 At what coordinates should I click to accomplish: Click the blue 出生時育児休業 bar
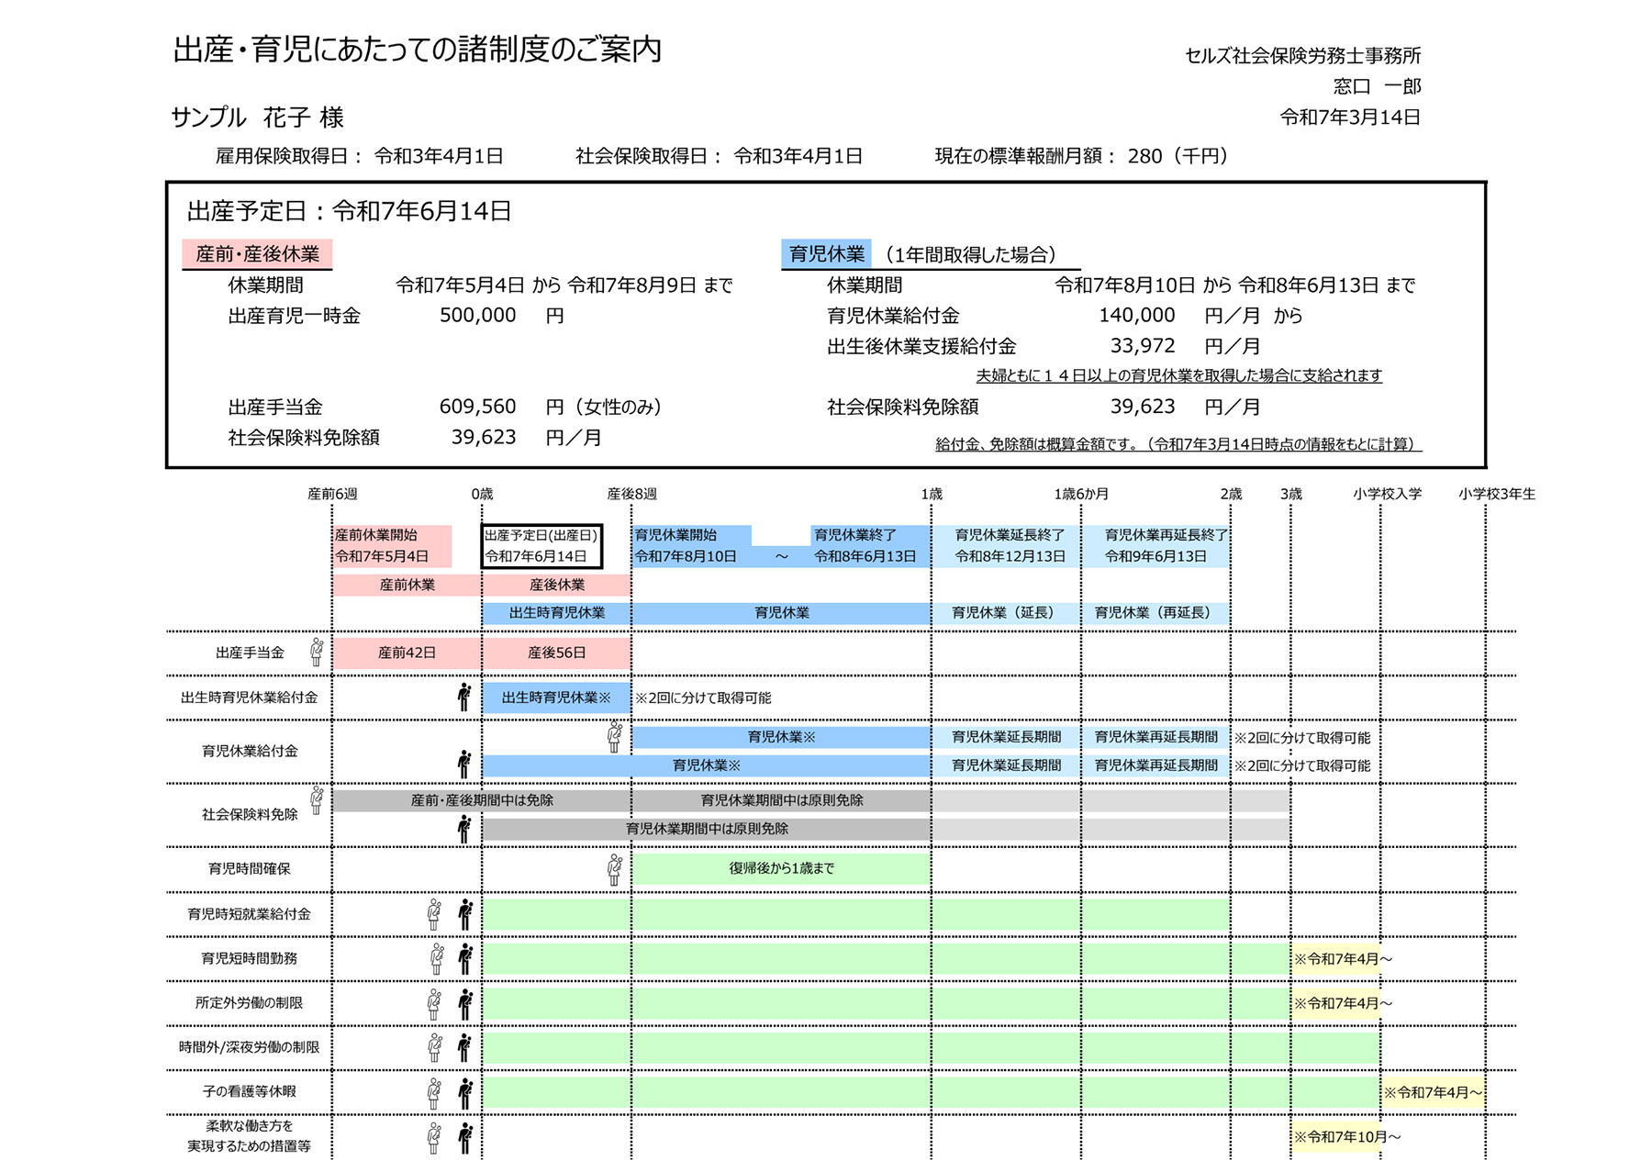coord(556,613)
